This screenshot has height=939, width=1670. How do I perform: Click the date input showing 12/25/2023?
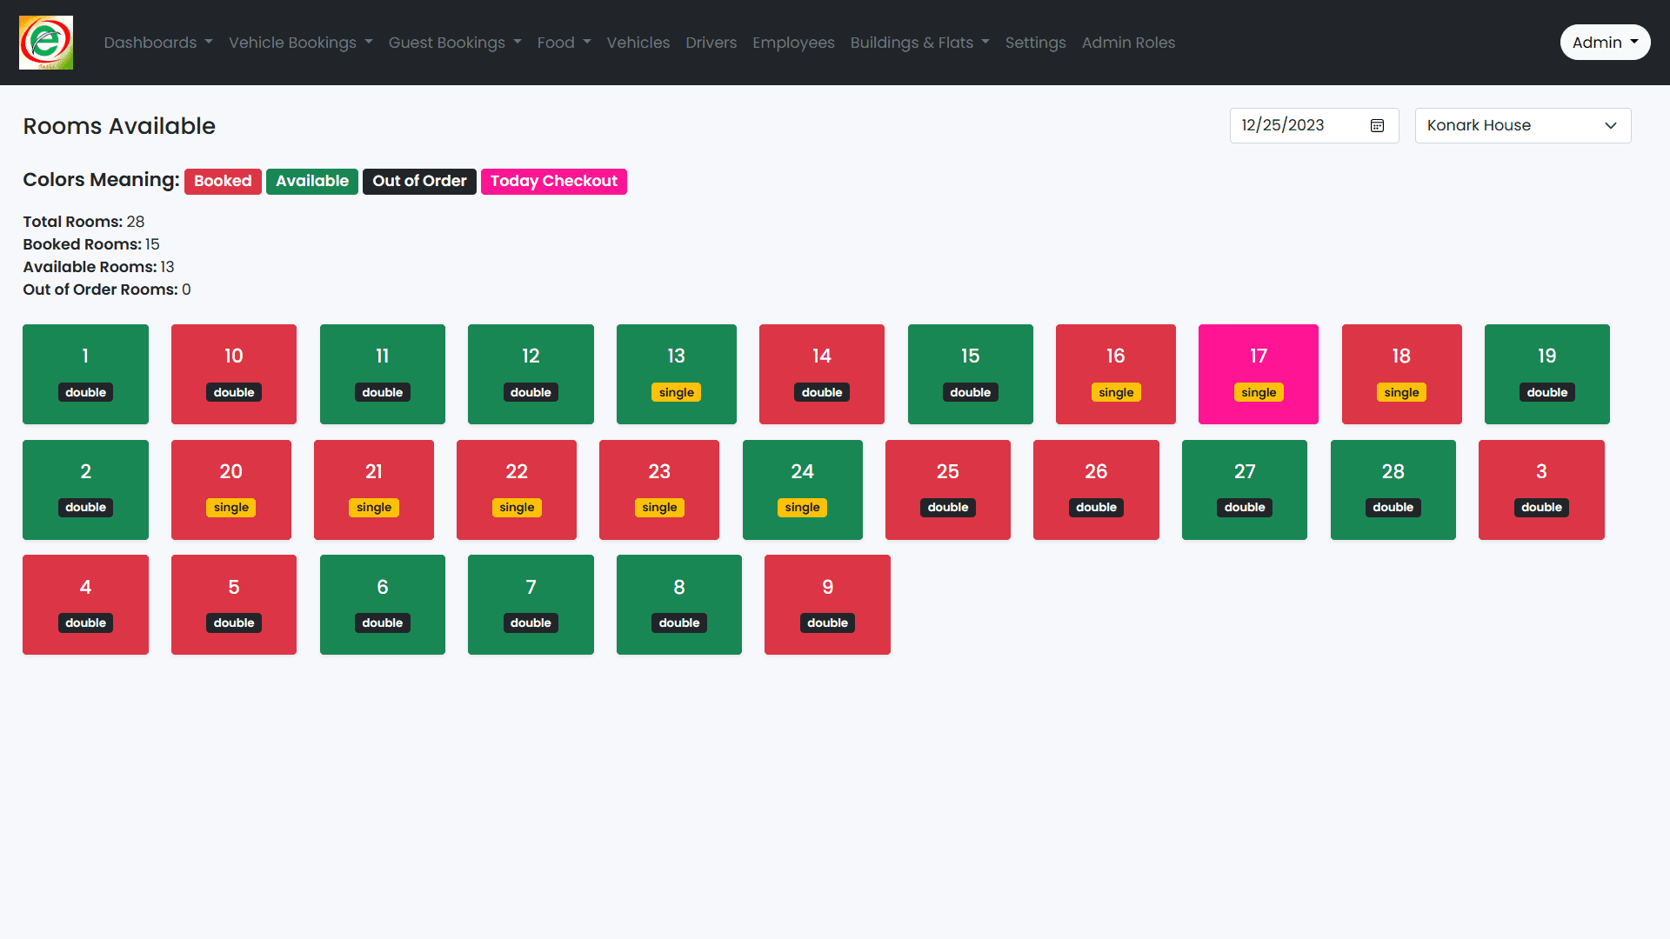[x=1296, y=125]
